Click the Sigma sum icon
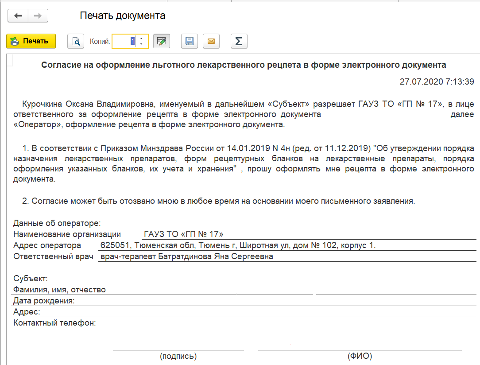 pos(239,41)
